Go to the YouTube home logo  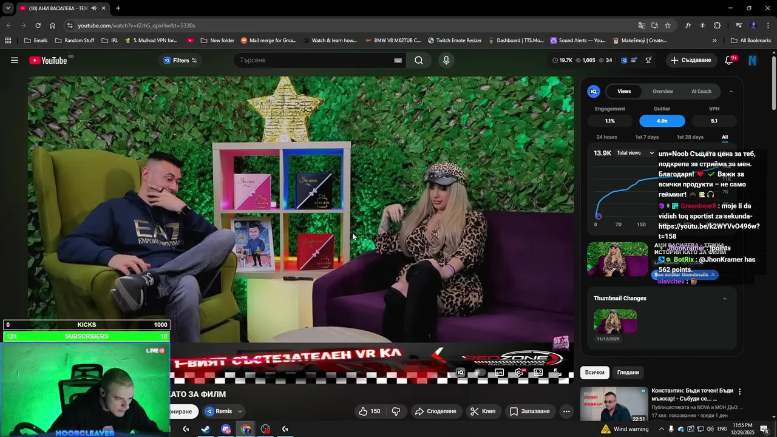pos(48,60)
